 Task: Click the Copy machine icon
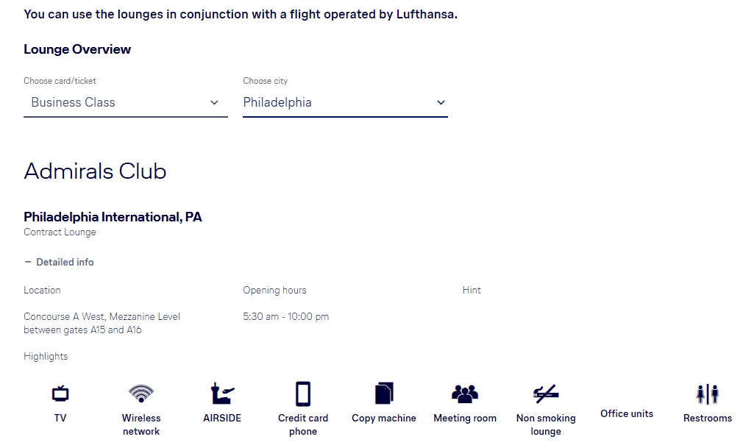[384, 394]
